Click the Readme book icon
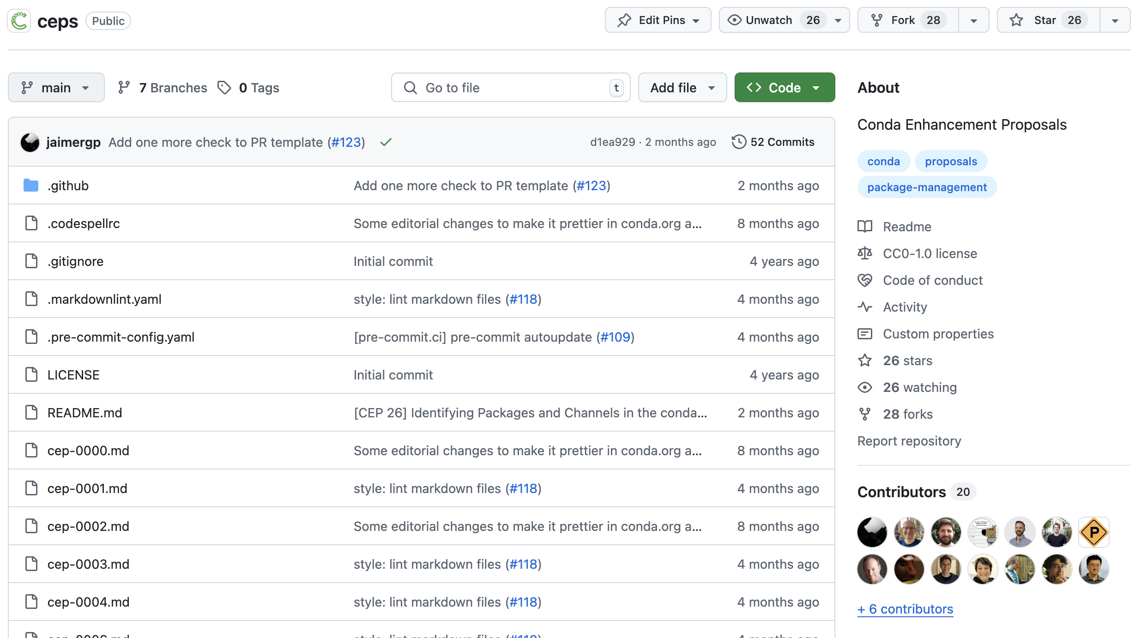1135x638 pixels. click(x=864, y=227)
